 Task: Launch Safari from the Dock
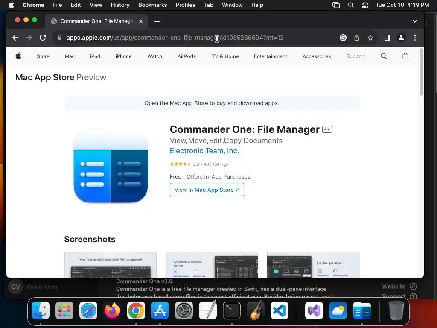[88, 310]
